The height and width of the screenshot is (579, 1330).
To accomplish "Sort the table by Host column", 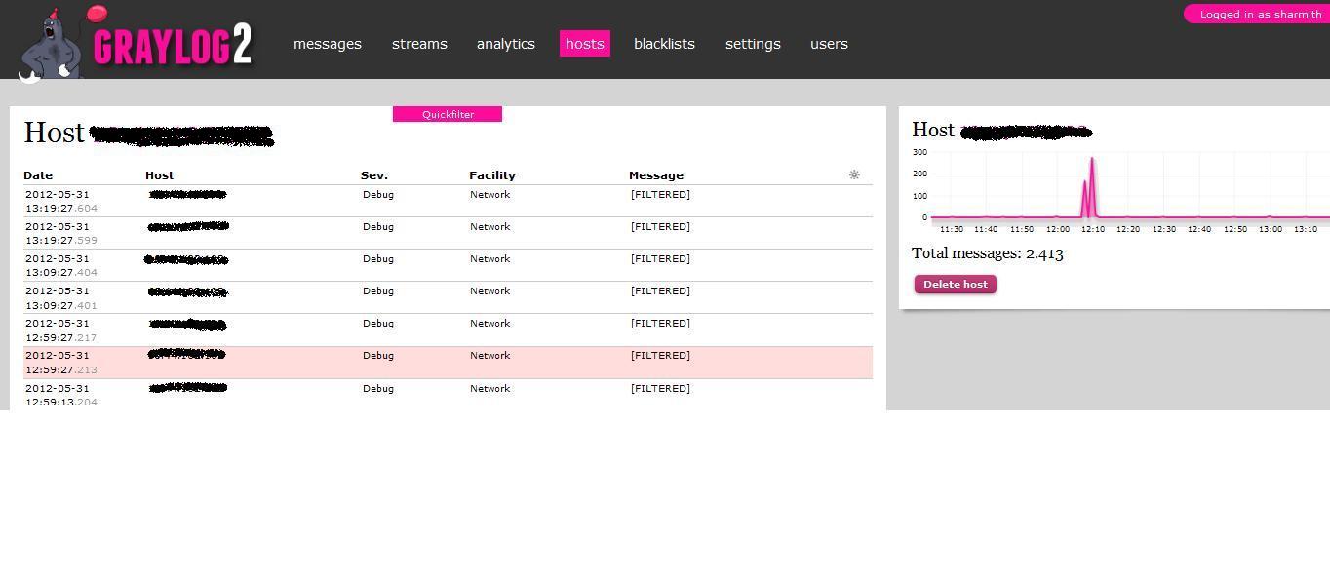I will point(159,174).
